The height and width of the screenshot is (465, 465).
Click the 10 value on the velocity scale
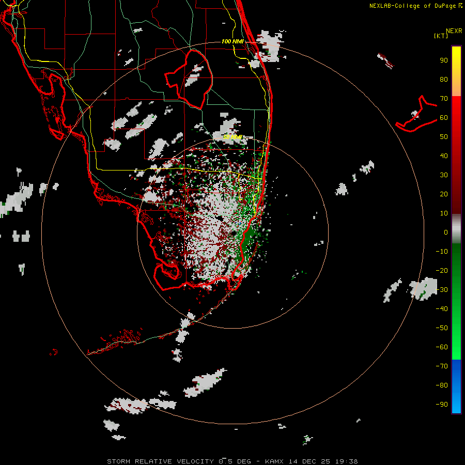(444, 213)
